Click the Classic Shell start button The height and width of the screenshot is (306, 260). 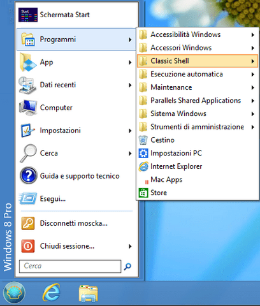click(14, 293)
